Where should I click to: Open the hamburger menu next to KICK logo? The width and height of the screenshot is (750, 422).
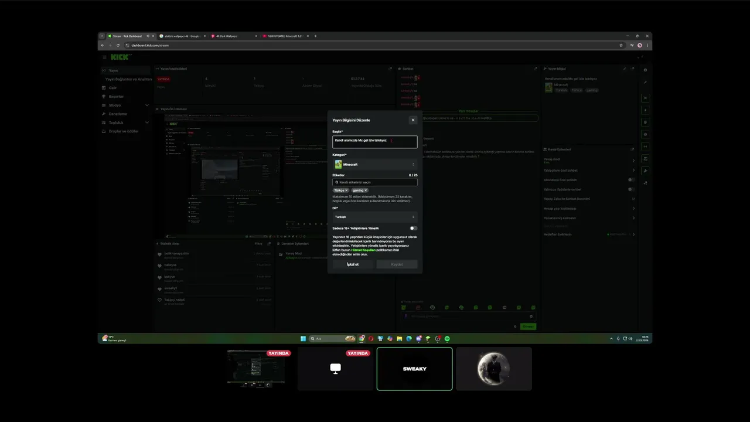coord(104,57)
